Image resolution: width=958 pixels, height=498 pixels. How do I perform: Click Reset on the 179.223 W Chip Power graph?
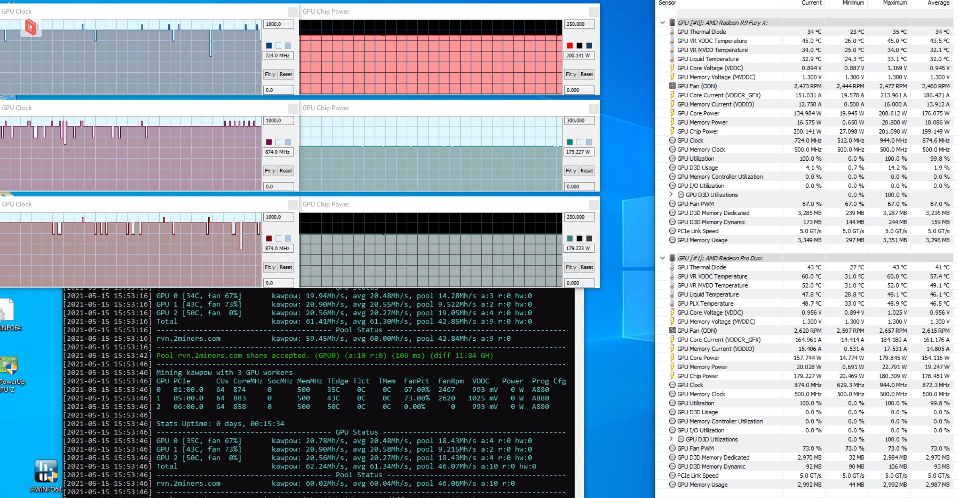[587, 267]
